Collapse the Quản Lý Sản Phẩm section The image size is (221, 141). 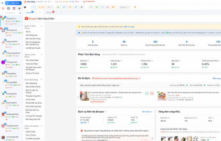point(42,54)
